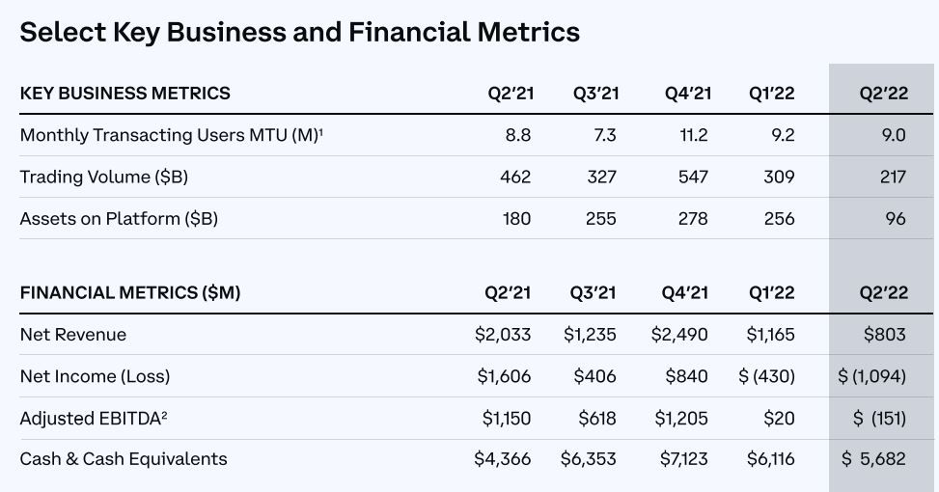Select the Q2'21 net revenue value $2,033
The image size is (939, 492).
click(503, 335)
